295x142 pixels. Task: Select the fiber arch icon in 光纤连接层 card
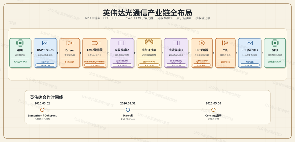pos(149,42)
